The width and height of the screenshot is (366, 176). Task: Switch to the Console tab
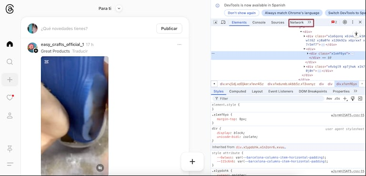point(259,22)
